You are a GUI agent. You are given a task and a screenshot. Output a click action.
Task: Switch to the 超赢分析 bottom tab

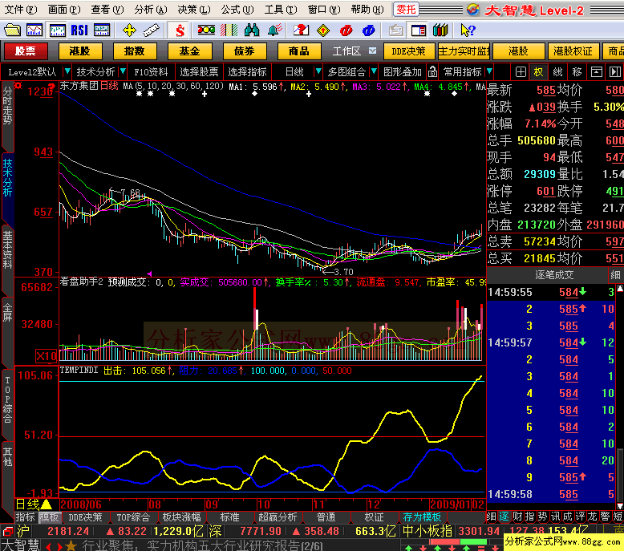click(278, 517)
